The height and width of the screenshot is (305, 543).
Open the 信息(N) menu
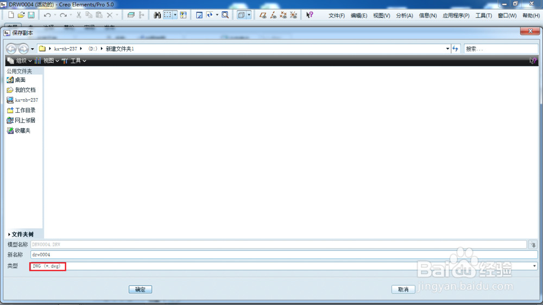[428, 16]
